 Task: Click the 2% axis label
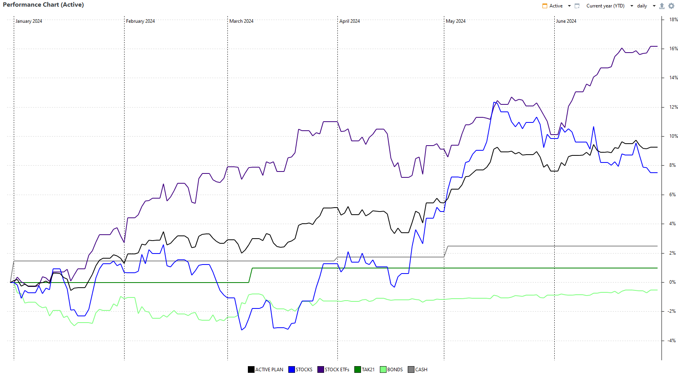[673, 253]
